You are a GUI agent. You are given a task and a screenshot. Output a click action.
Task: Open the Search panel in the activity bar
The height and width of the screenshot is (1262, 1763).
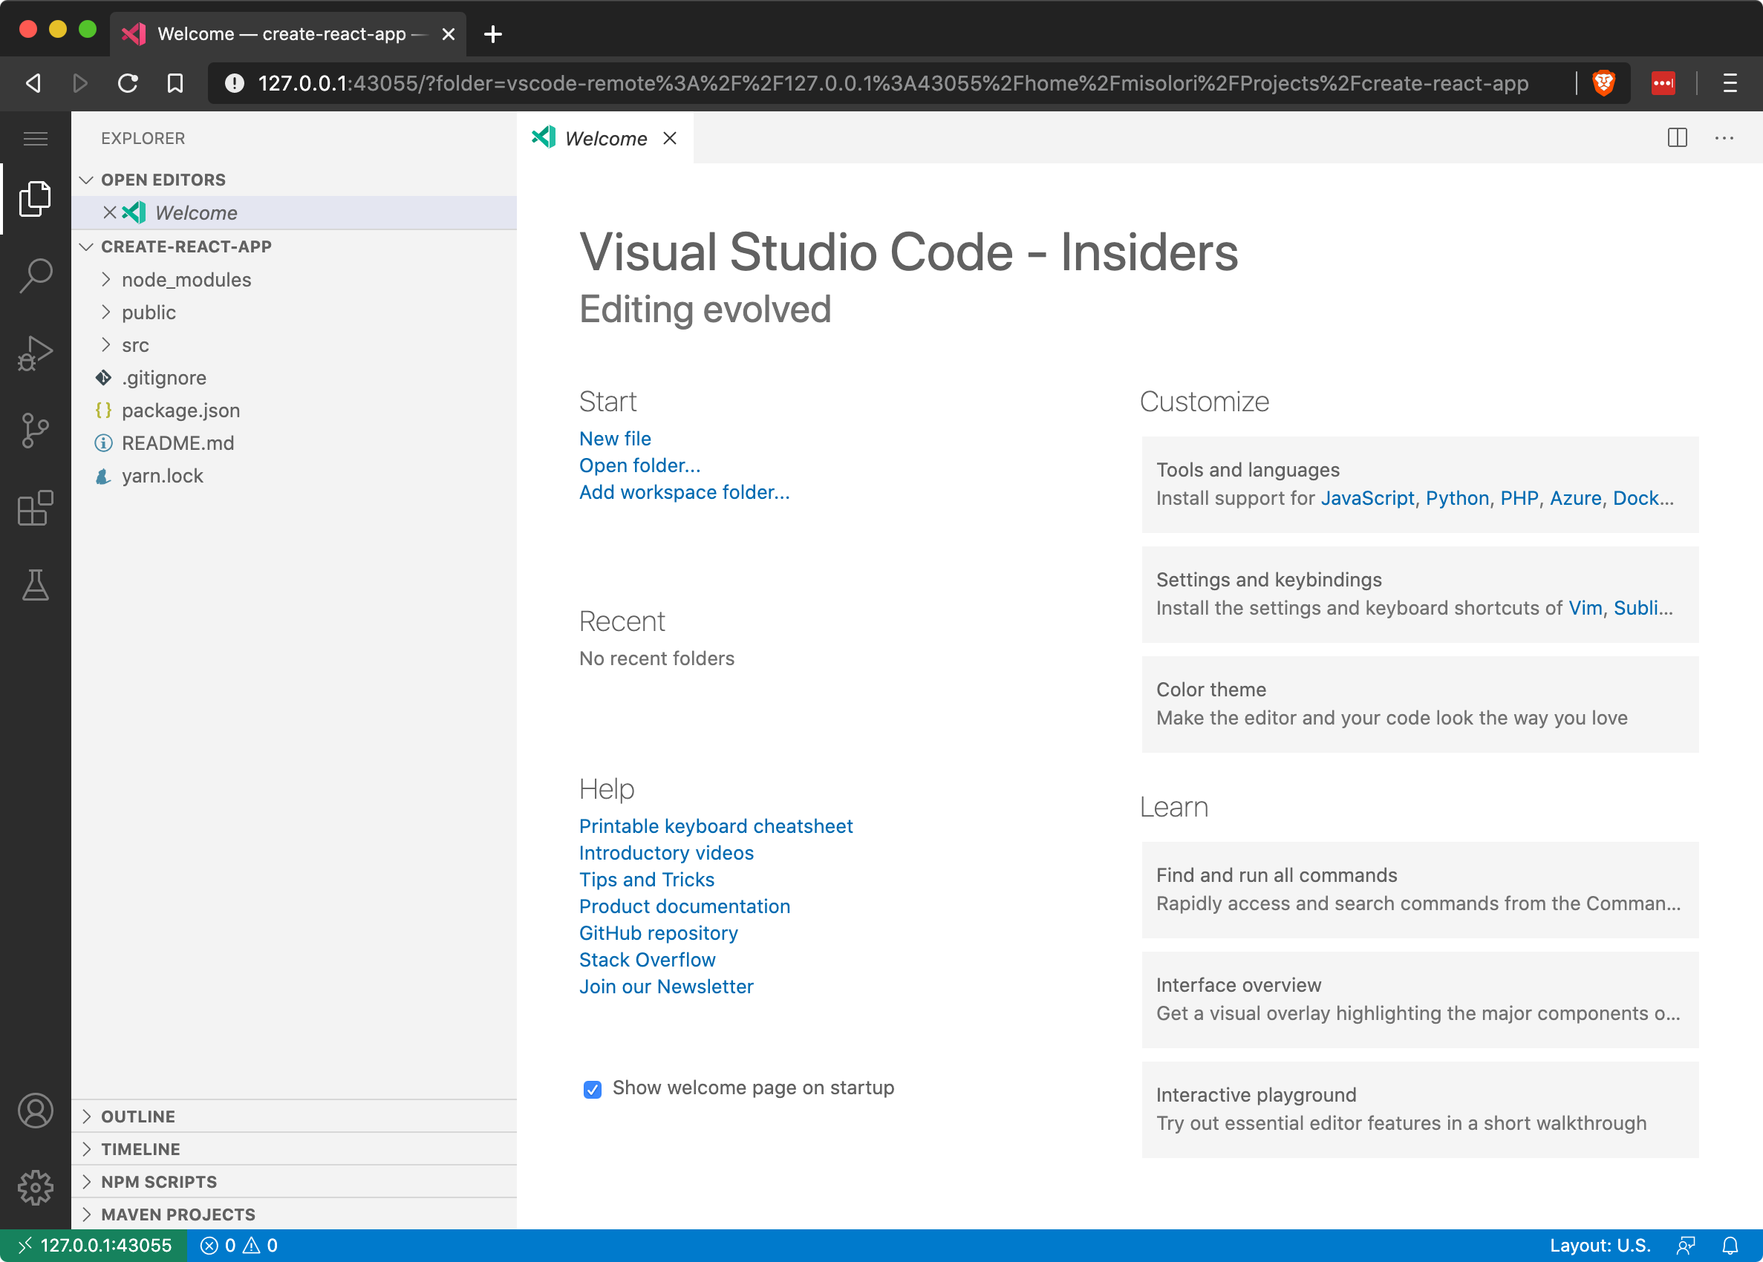(35, 275)
